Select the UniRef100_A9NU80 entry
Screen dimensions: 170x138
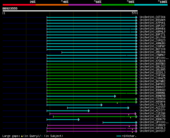point(152,44)
